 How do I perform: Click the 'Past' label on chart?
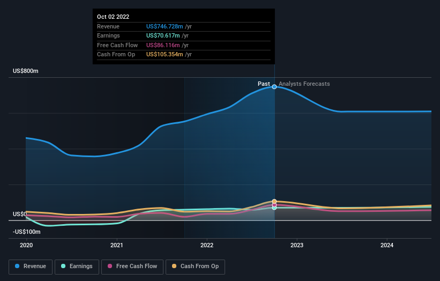point(264,84)
